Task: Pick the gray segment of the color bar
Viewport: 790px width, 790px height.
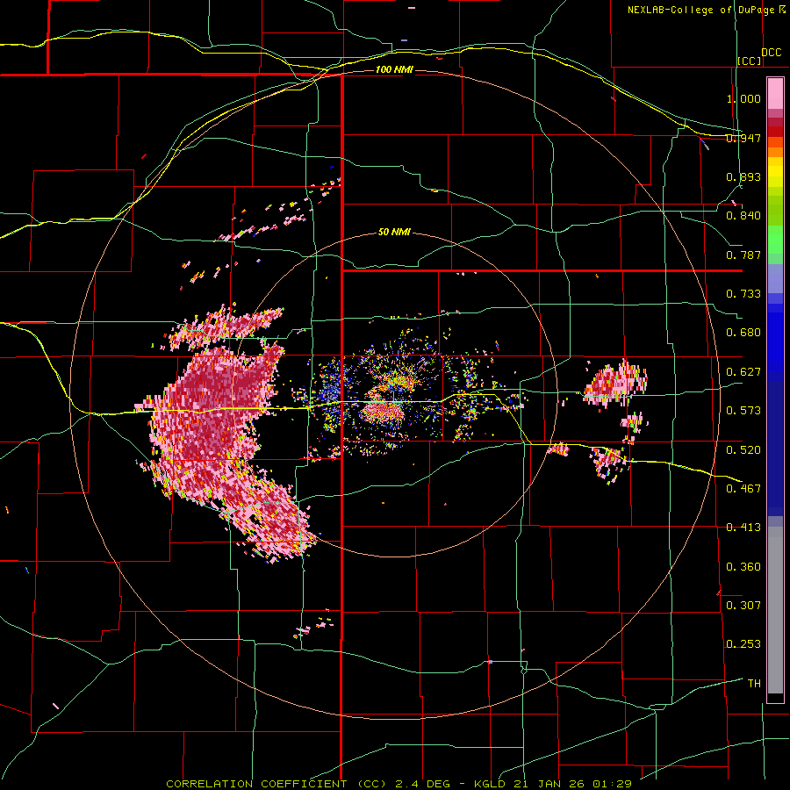Action: point(775,610)
